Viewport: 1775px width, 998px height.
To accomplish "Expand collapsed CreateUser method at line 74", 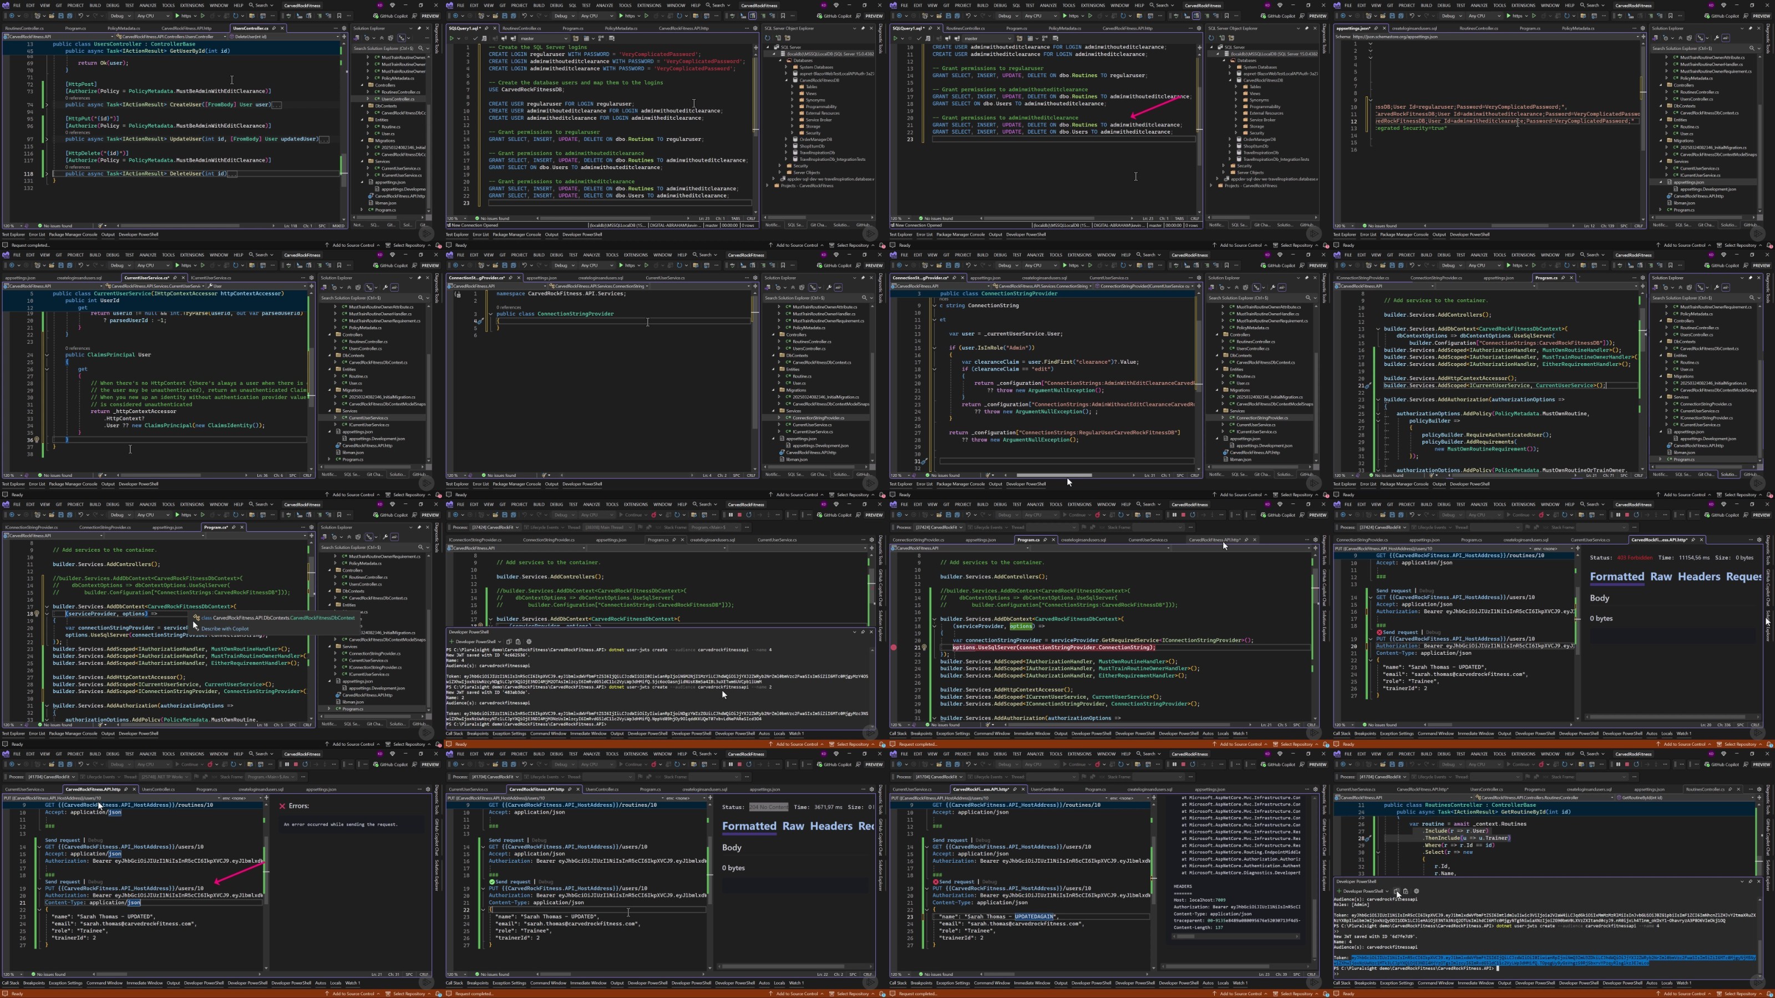I will click(x=47, y=105).
